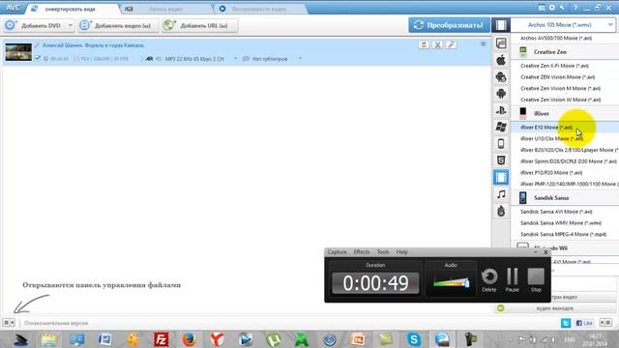Select the PlayStation devices category icon
This screenshot has height=348, width=619.
pyautogui.click(x=501, y=110)
